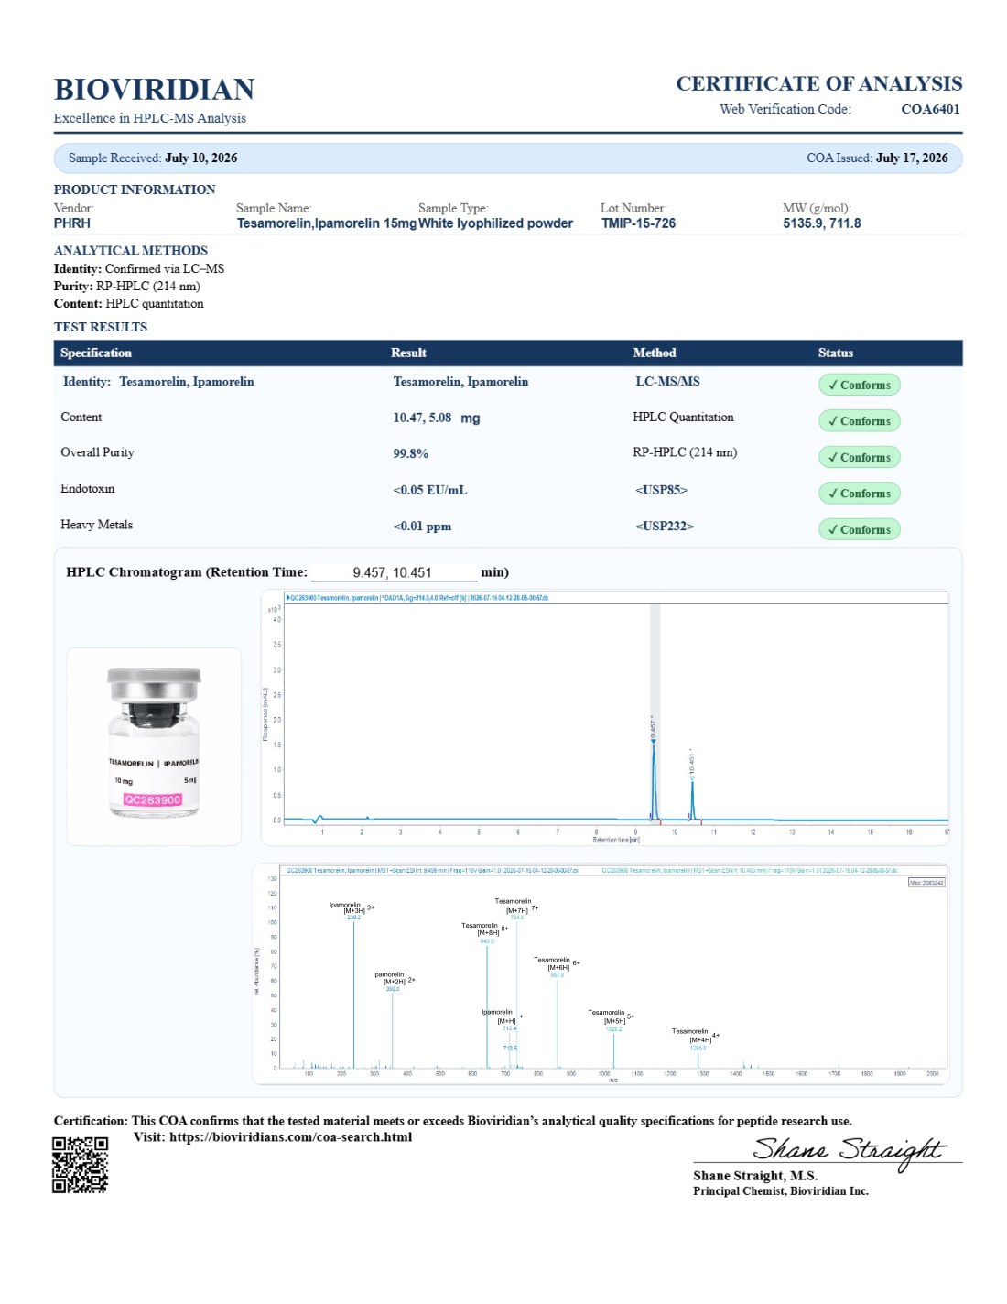Click Principal Chemist, Bioviridian Inc. text
Viewport: 1007px width, 1304px height.
tap(781, 1191)
